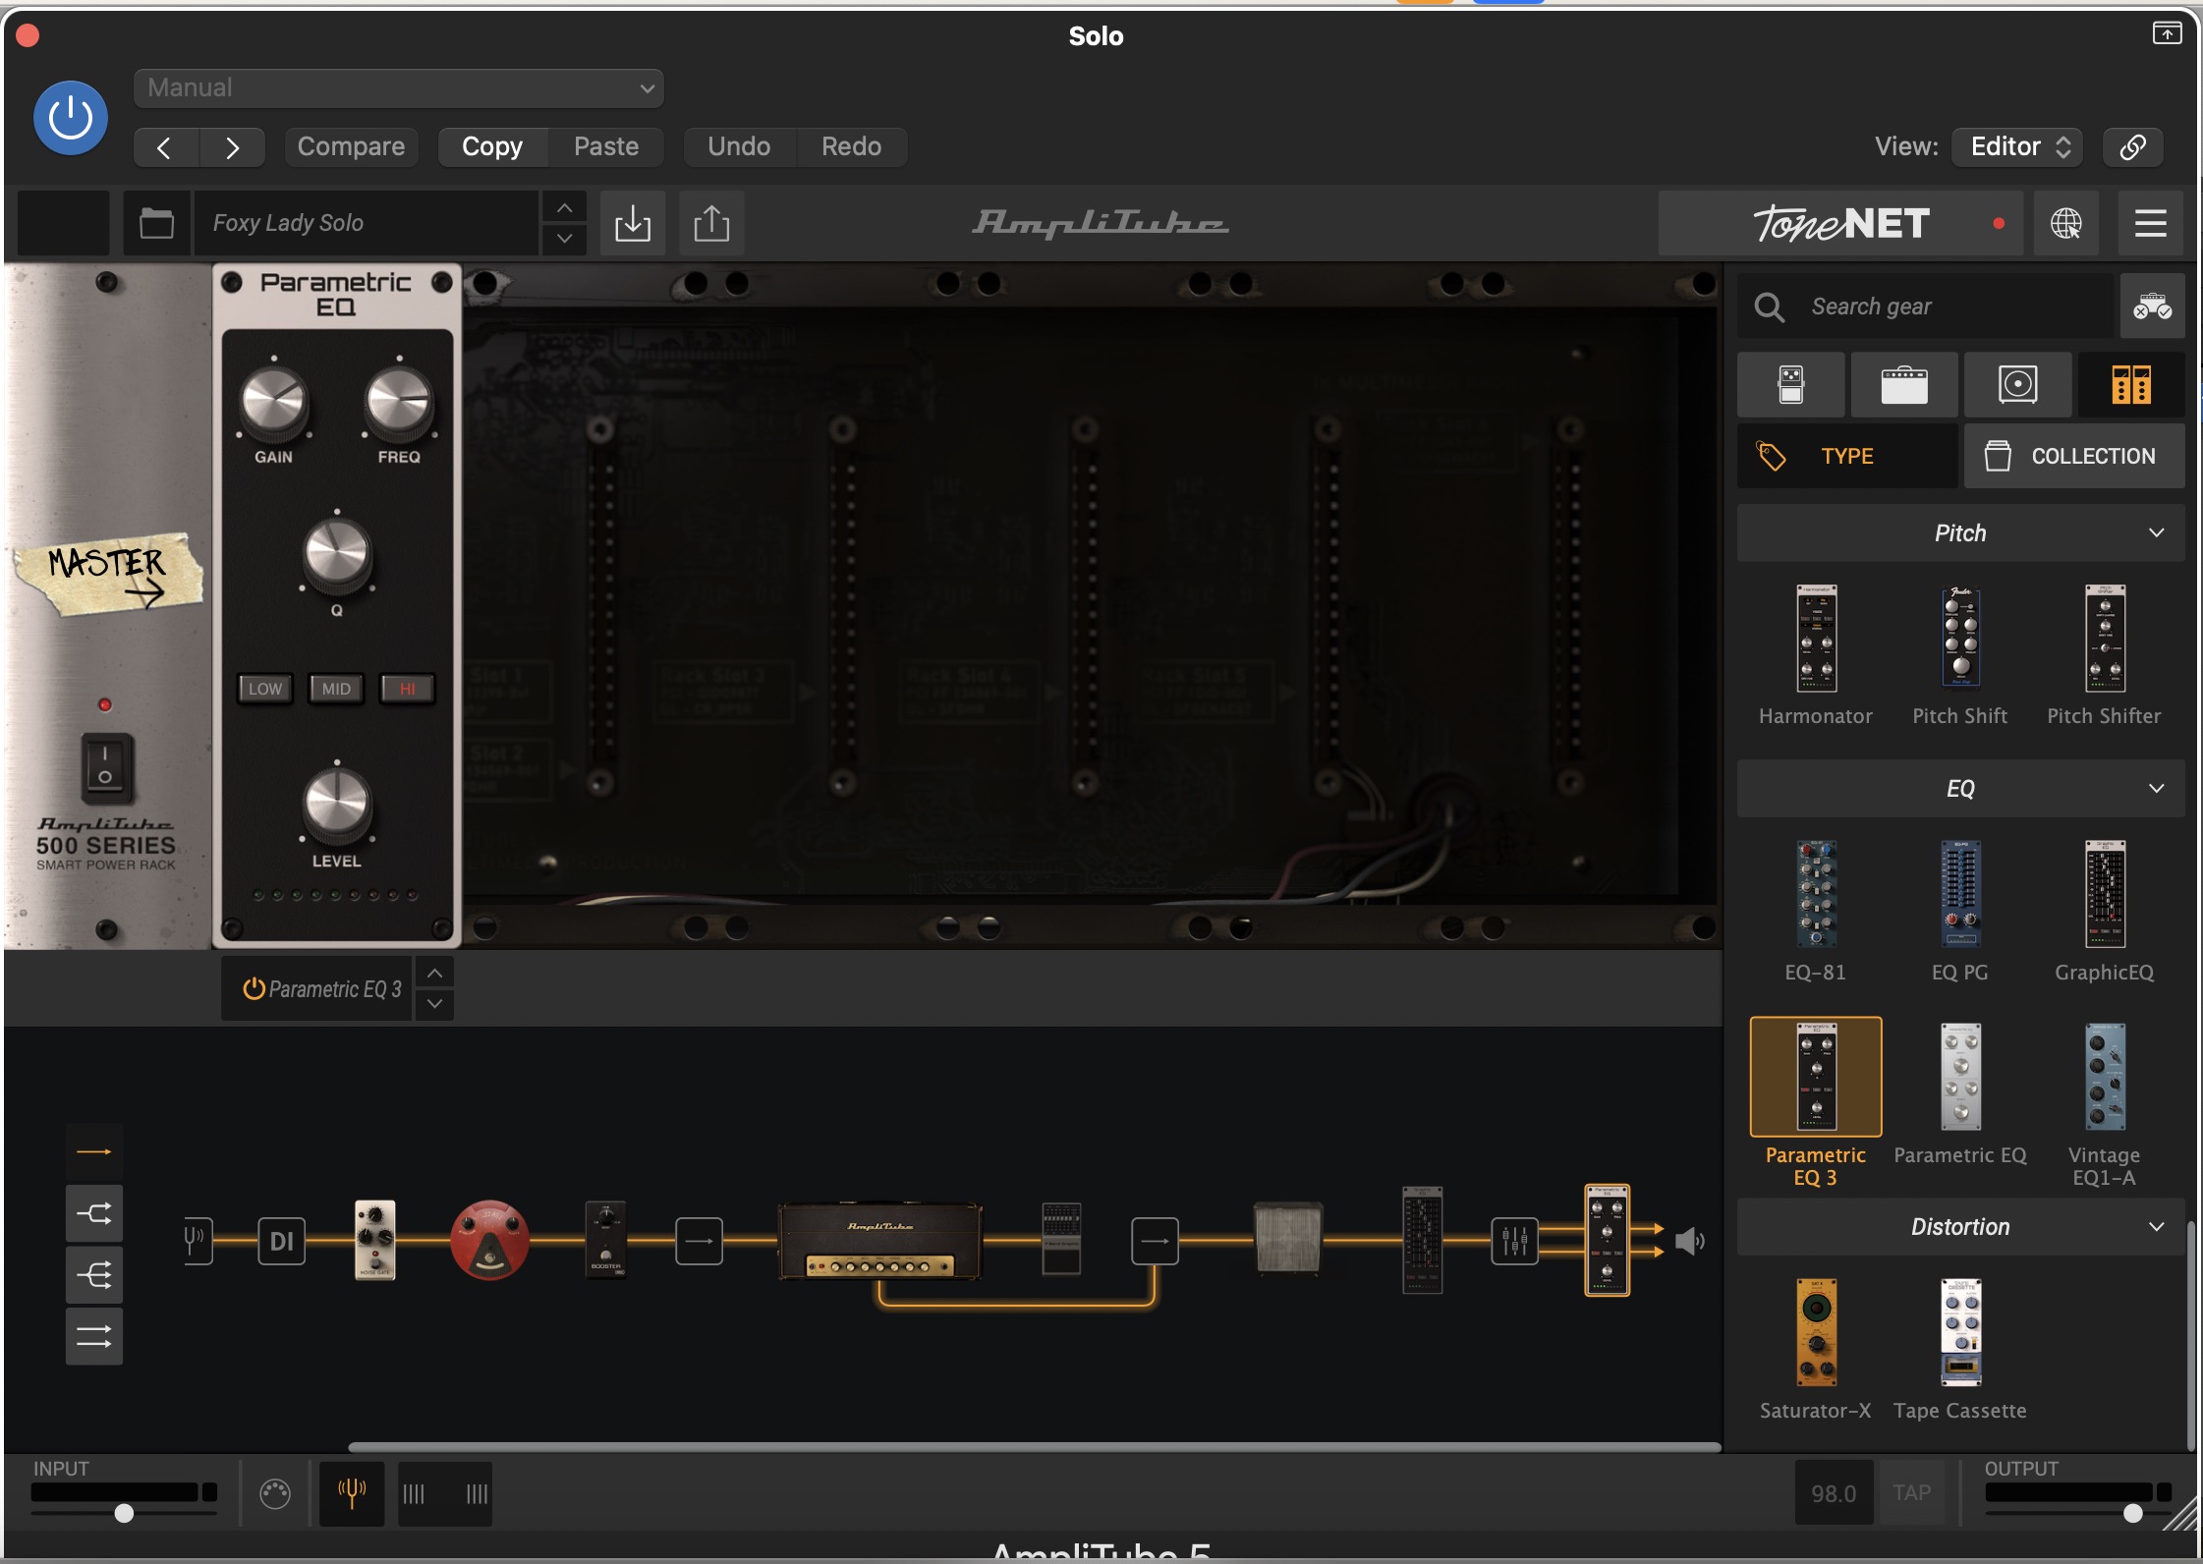Screen dimensions: 2203x1564
Task: Switch to the TYPE filter tab
Action: coord(1847,457)
